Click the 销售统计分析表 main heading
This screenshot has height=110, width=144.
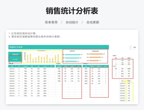[72, 11]
